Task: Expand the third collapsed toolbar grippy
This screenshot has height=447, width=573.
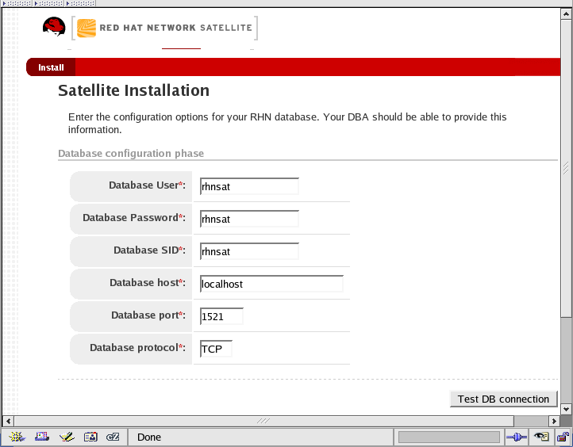Action: (79, 3)
